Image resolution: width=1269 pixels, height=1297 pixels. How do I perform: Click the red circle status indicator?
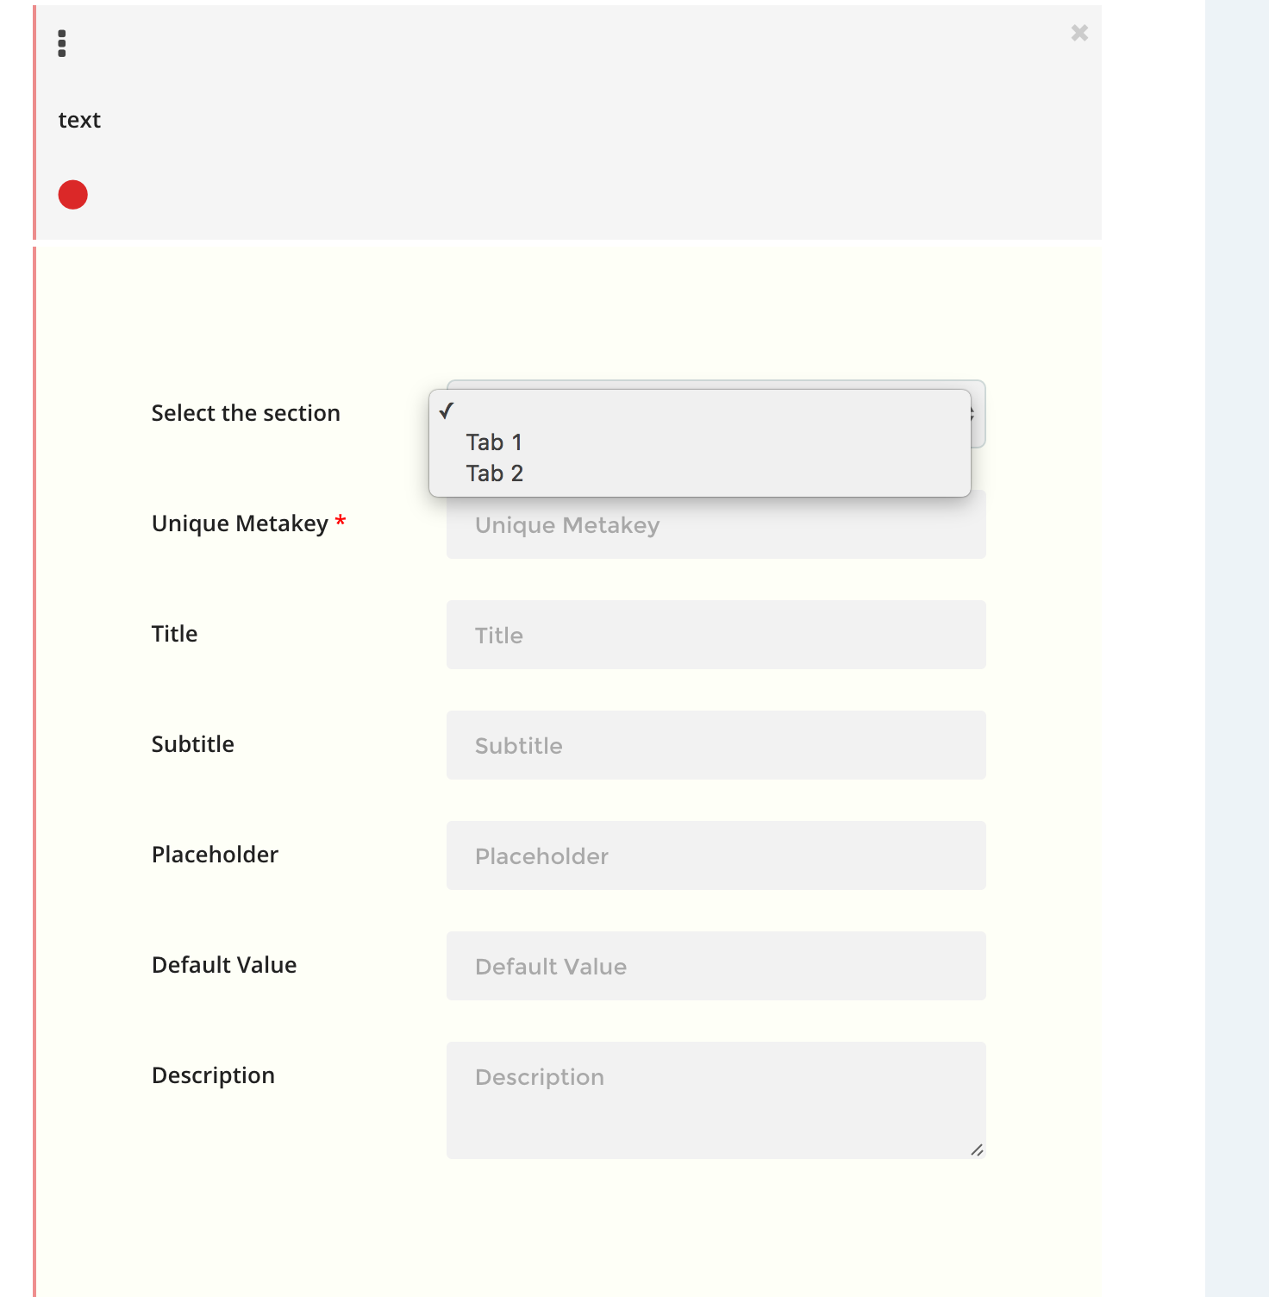(73, 195)
